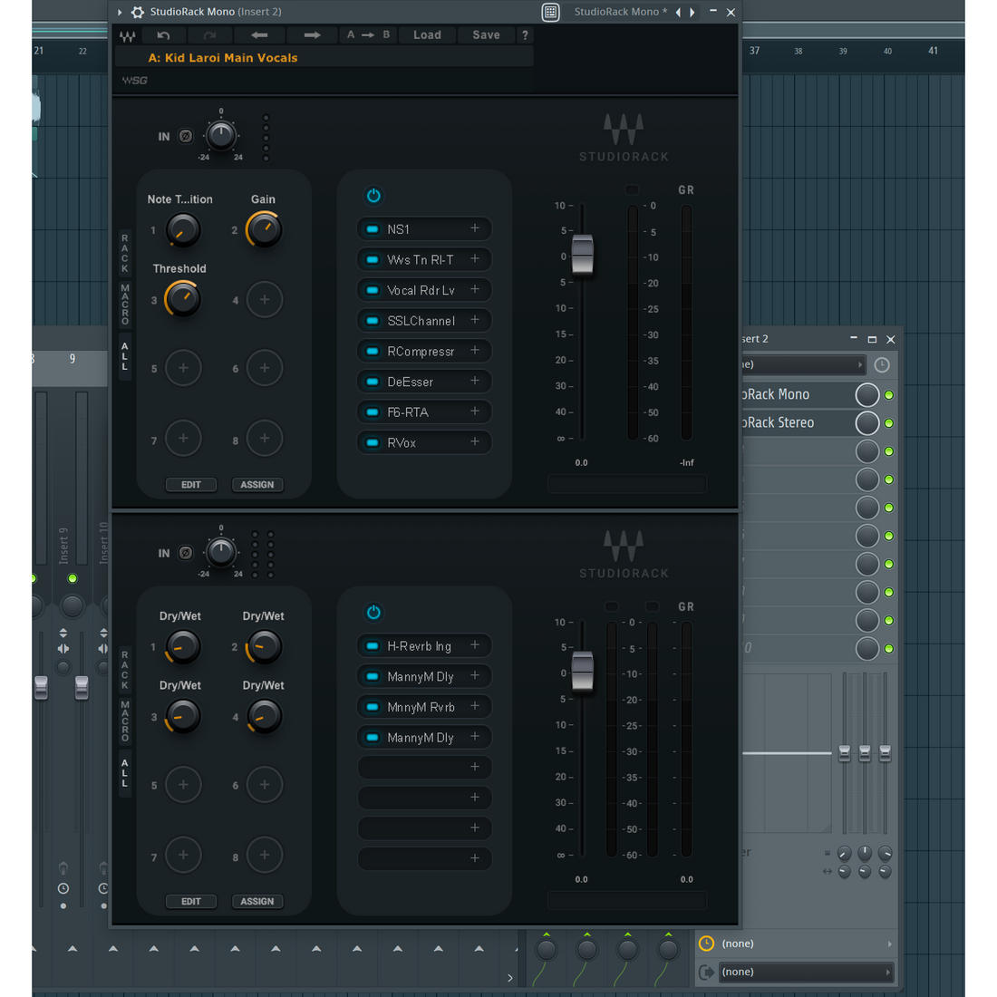Viewport: 997px width, 997px height.
Task: Disable the StudioRack Mono slot green LED
Action: coord(889,395)
